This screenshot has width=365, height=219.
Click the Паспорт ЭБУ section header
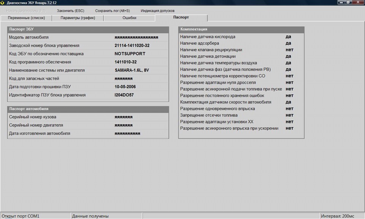pos(88,29)
